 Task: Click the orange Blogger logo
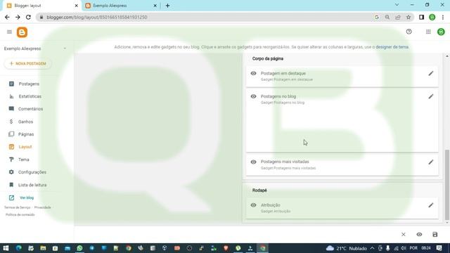(22, 32)
